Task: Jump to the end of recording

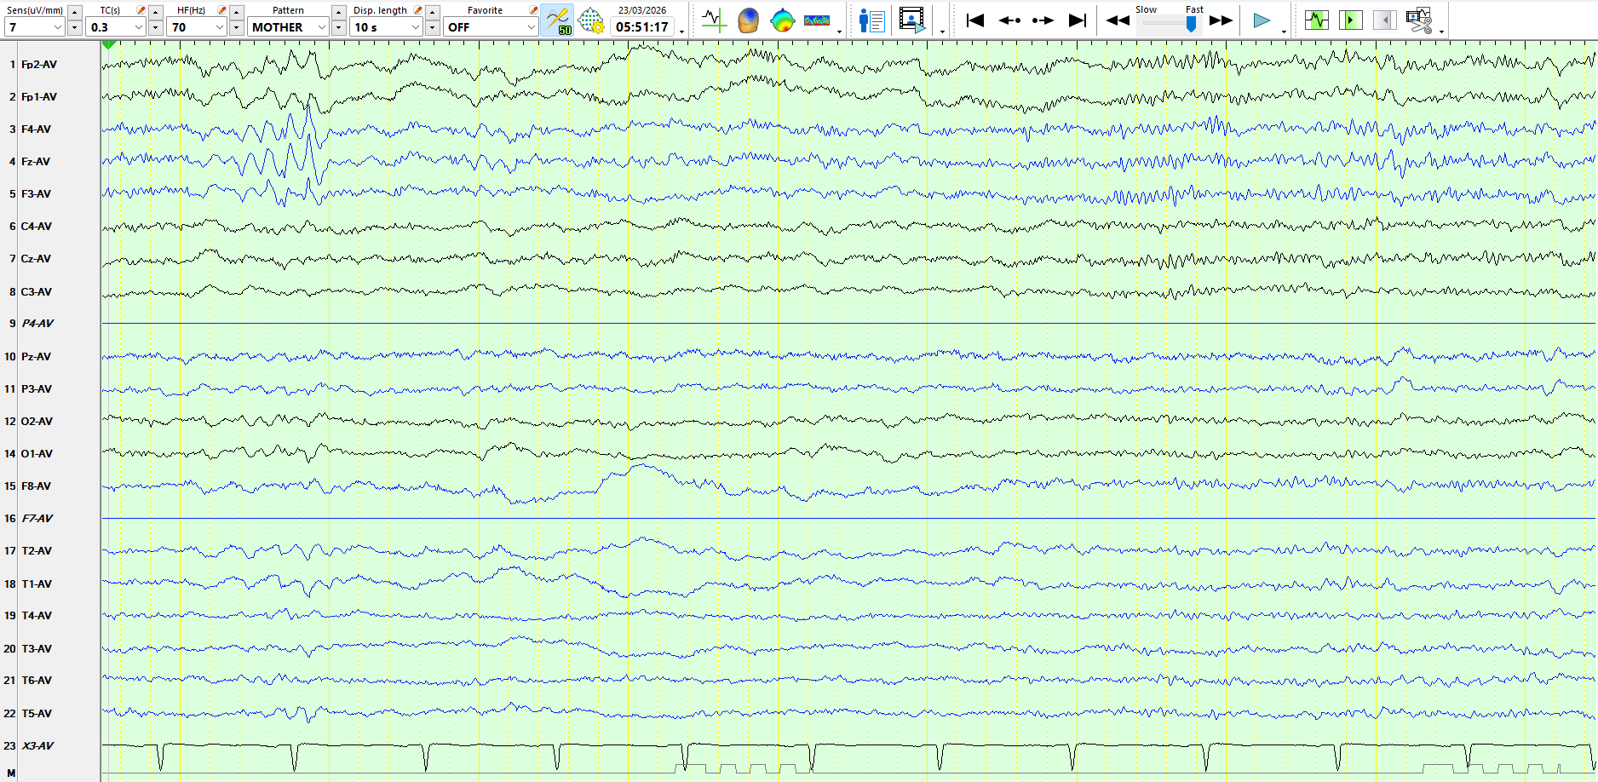Action: pos(1078,20)
